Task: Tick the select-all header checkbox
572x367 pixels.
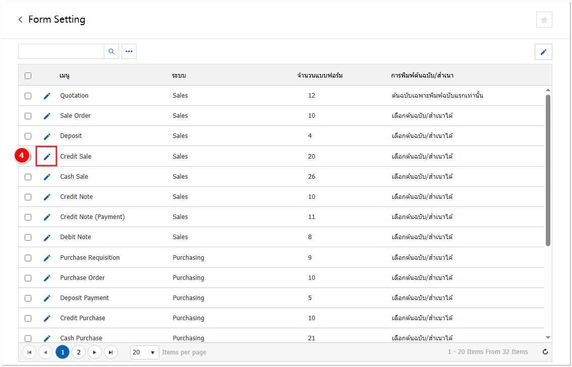Action: click(28, 76)
